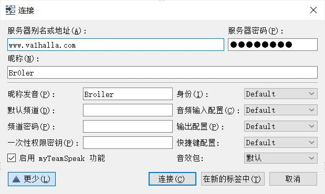The height and width of the screenshot is (194, 325).
Task: Select the 昵称 field containing Br0ler
Action: click(x=162, y=72)
